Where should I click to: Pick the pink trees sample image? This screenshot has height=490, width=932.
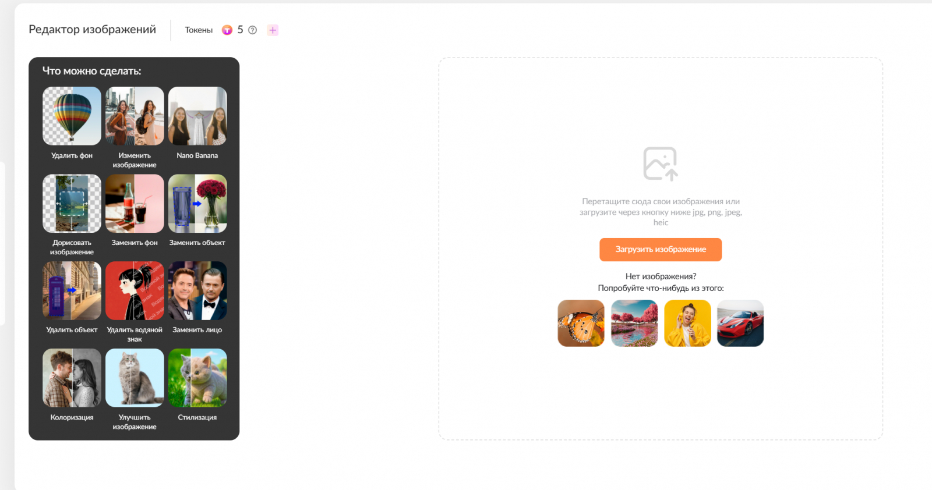(634, 323)
